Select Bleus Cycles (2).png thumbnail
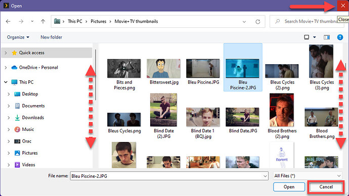The height and width of the screenshot is (196, 349). click(282, 71)
